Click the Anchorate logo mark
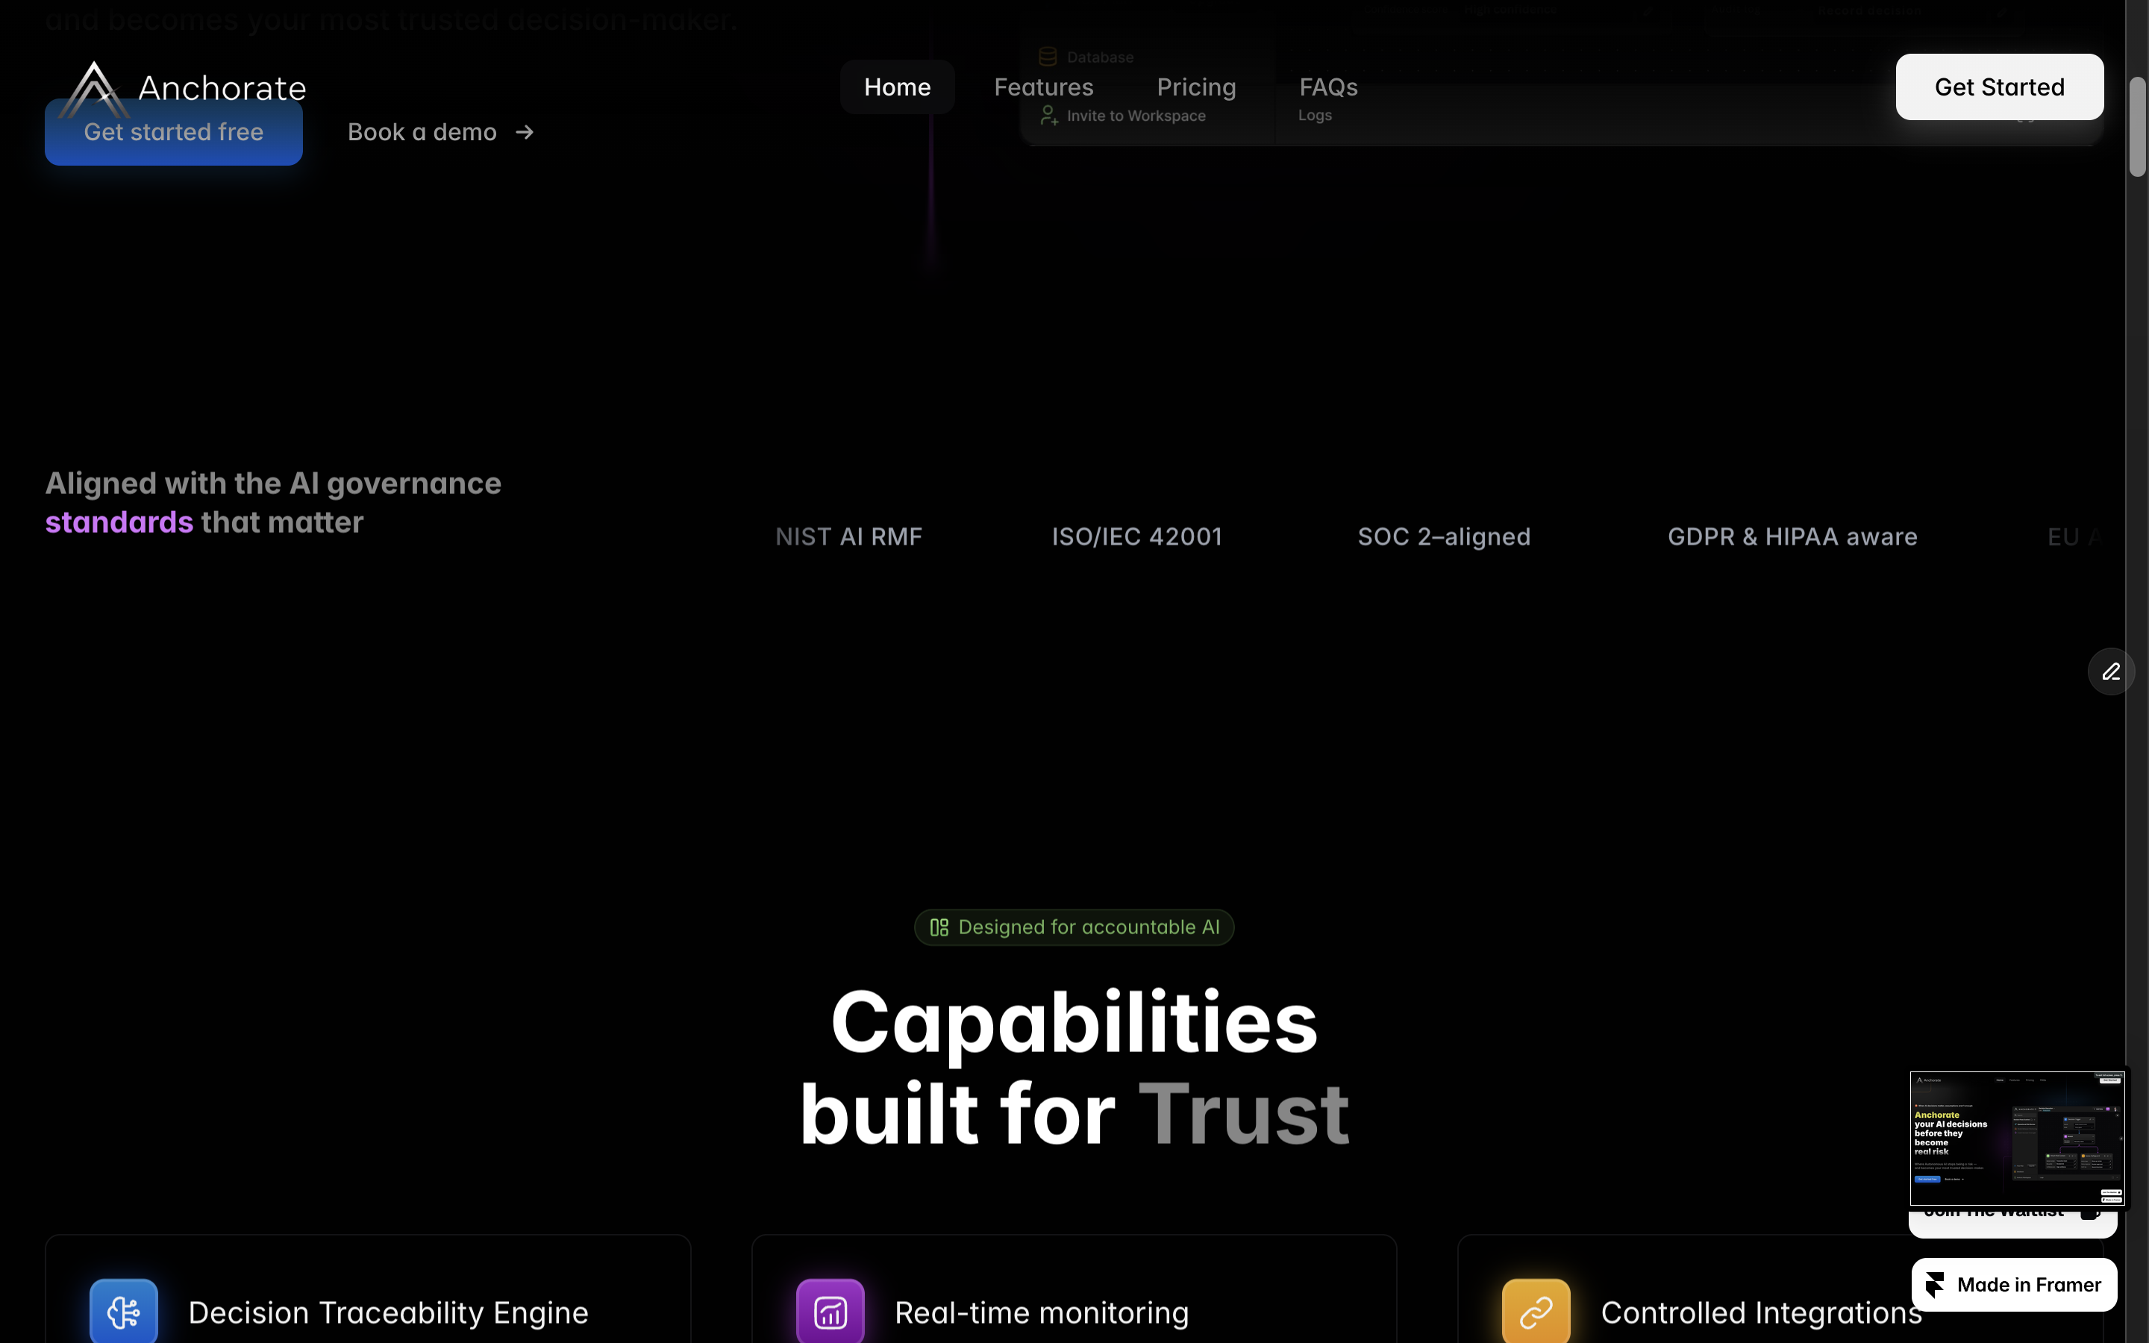This screenshot has width=2149, height=1343. [93, 87]
